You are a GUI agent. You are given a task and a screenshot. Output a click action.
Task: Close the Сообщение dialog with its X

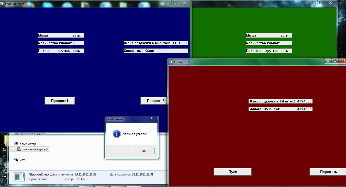point(151,118)
